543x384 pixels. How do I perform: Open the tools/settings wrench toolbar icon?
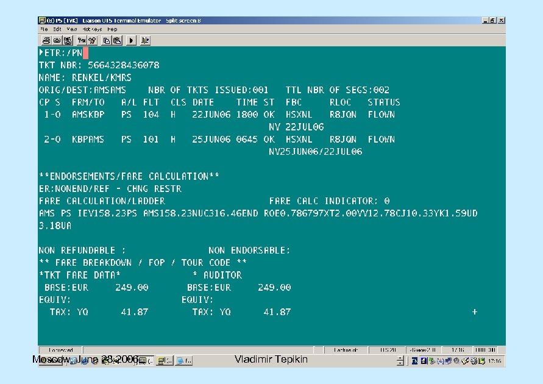(x=93, y=40)
